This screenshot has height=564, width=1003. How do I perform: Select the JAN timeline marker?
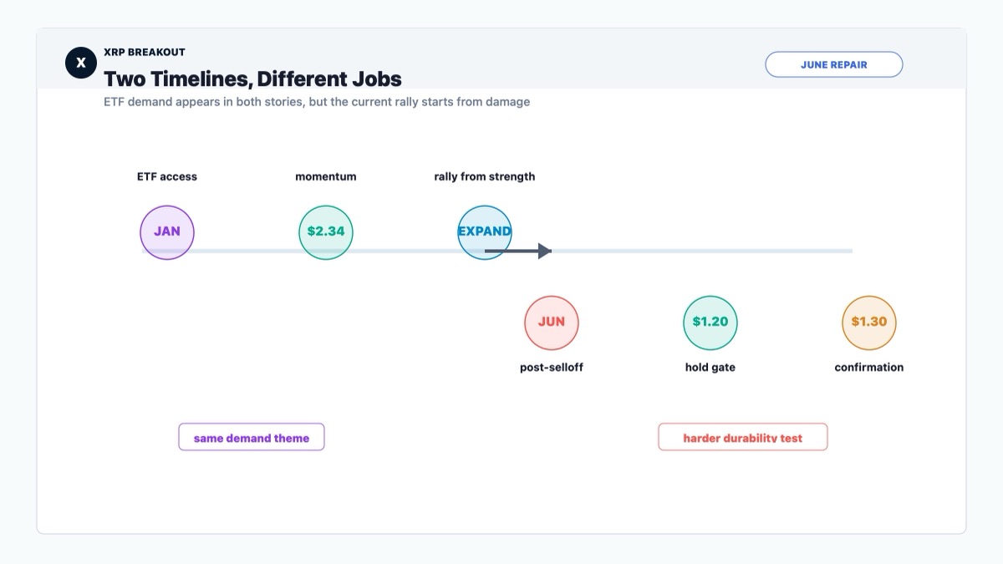[167, 231]
